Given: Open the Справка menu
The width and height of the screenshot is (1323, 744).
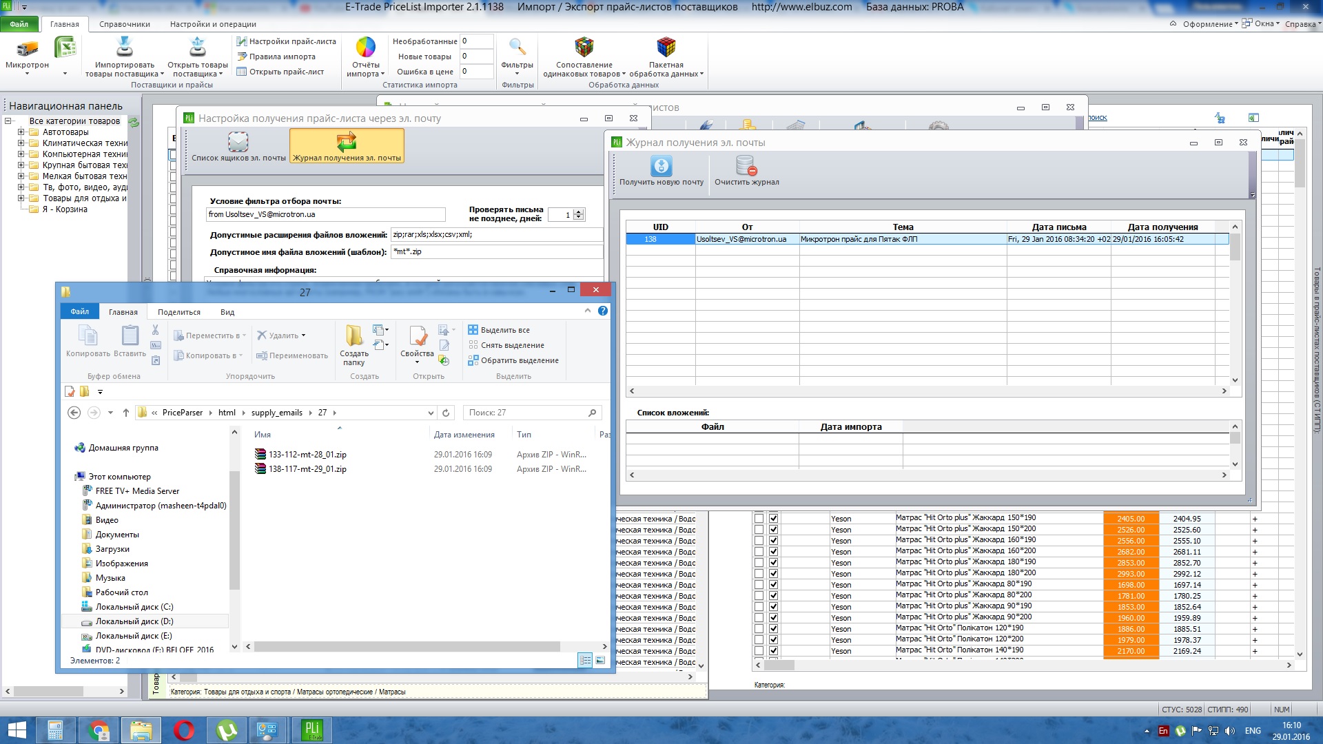Looking at the screenshot, I should 1302,24.
